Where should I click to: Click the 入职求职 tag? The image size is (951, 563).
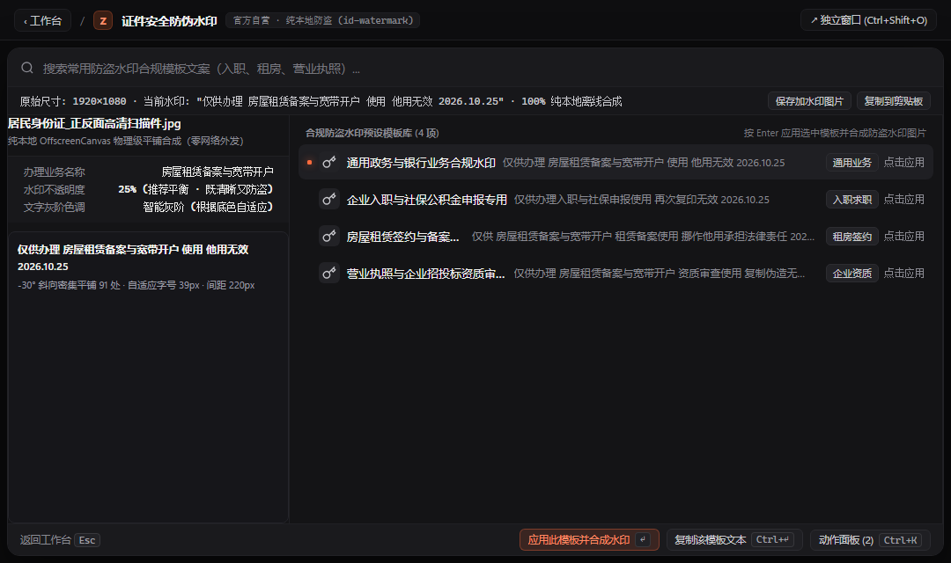pos(851,200)
